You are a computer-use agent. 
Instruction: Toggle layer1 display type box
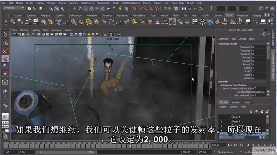226,121
